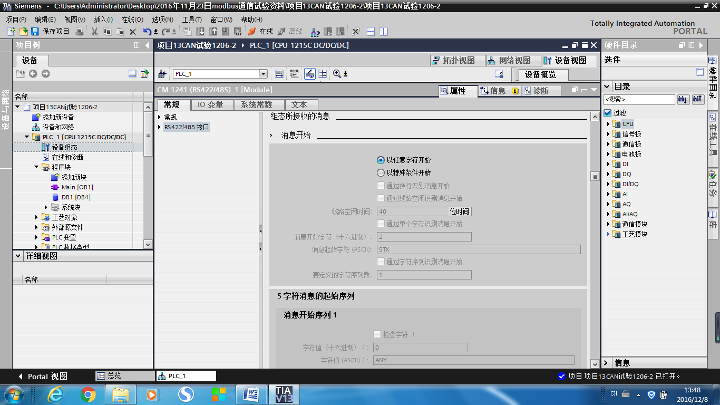Screen dimensions: 720x405
Task: Search downward in hardware catalog
Action: [x=683, y=99]
